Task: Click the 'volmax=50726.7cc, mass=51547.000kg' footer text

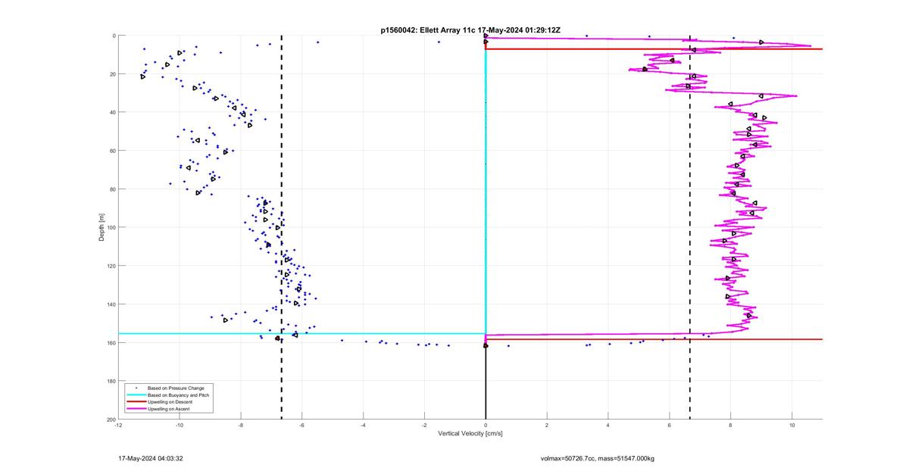Action: tap(598, 458)
